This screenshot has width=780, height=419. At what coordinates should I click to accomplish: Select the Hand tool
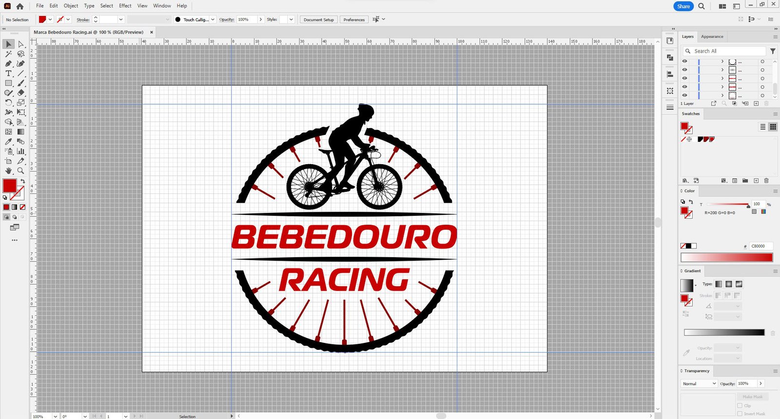click(8, 171)
